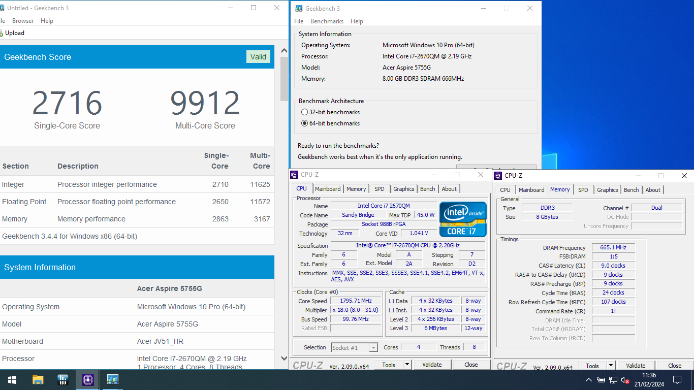Open the Bench tab in the CPU-Z Memory window

click(x=632, y=190)
